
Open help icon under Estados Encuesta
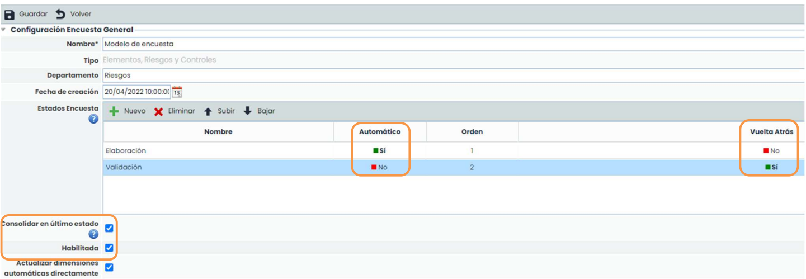point(93,119)
